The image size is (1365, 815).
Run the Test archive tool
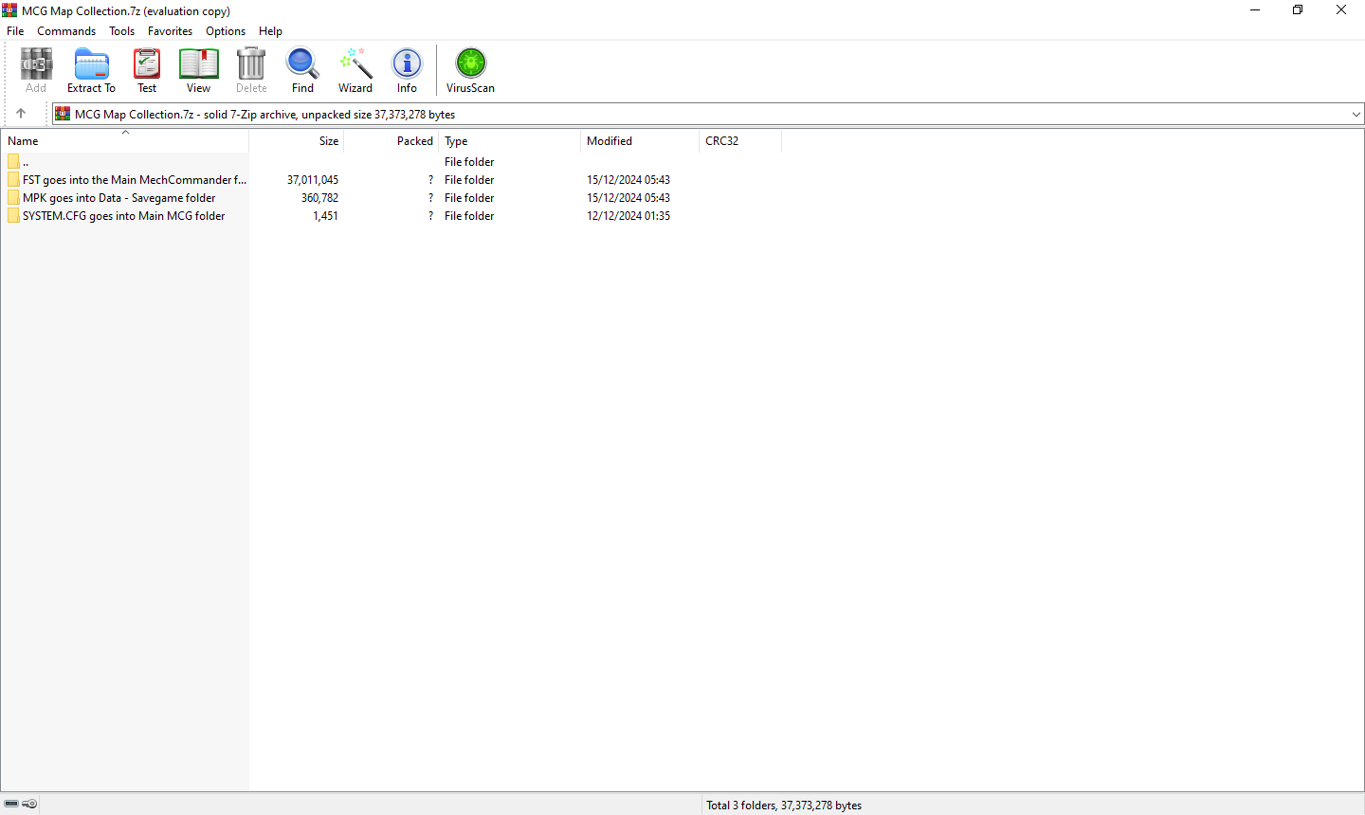click(147, 70)
